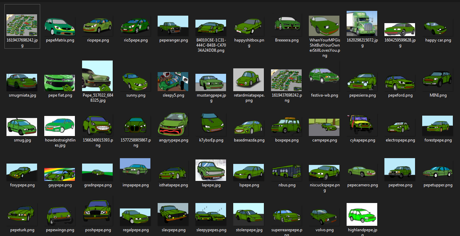Select file name stolenpepe.png

[249, 231]
